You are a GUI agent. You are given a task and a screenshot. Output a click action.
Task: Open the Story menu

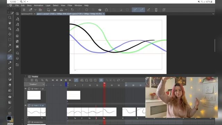click(x=29, y=6)
